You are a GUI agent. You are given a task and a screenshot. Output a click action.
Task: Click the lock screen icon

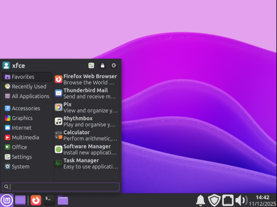102,65
